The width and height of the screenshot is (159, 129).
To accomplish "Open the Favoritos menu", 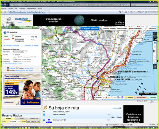I will pyautogui.click(x=22, y=9).
